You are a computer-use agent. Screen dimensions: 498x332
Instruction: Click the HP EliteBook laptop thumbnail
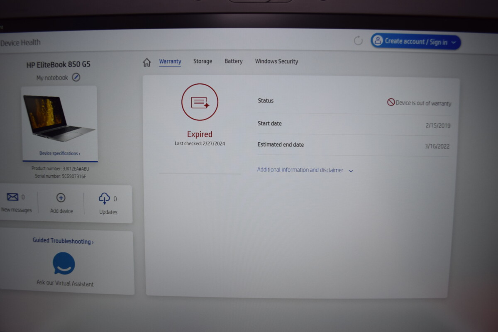point(59,119)
